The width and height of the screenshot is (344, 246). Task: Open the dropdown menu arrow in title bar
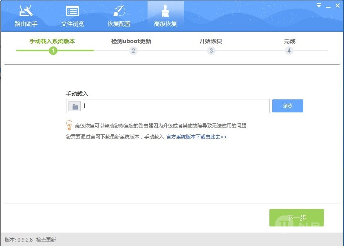319,5
